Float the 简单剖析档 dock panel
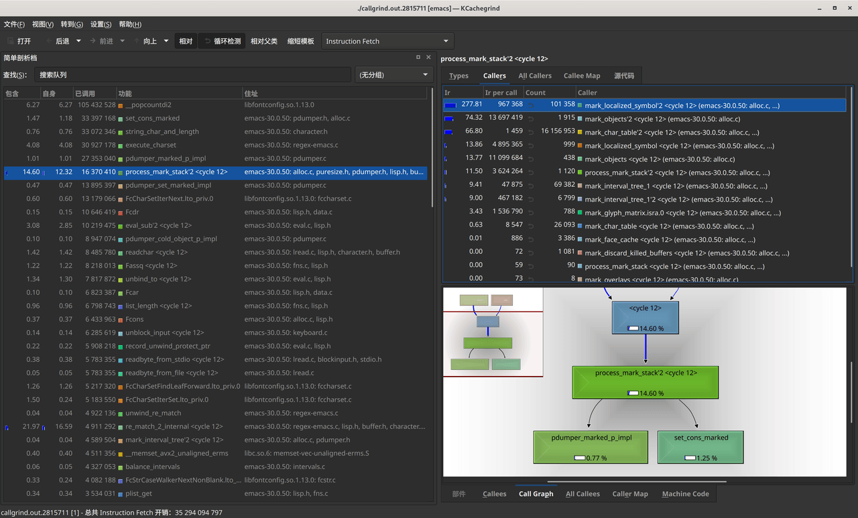This screenshot has height=518, width=858. pyautogui.click(x=418, y=58)
